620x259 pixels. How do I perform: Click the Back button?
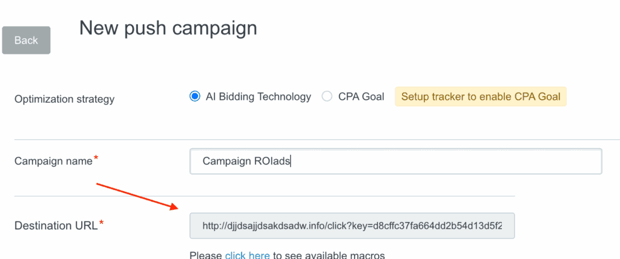26,41
